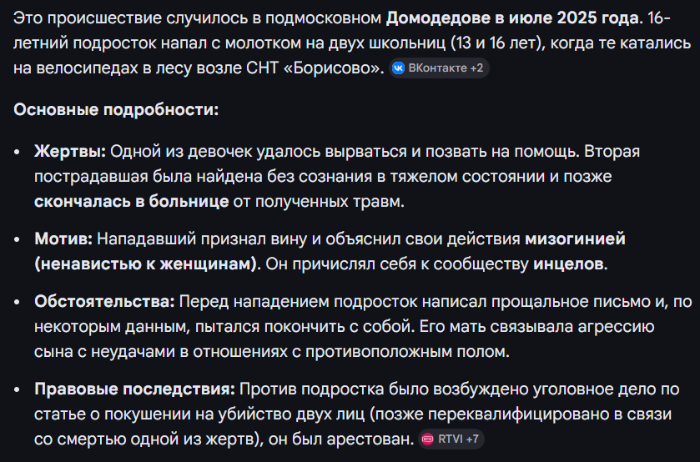This screenshot has width=700, height=462.
Task: Click the bold "Обстоятельства:" label
Action: point(104,301)
